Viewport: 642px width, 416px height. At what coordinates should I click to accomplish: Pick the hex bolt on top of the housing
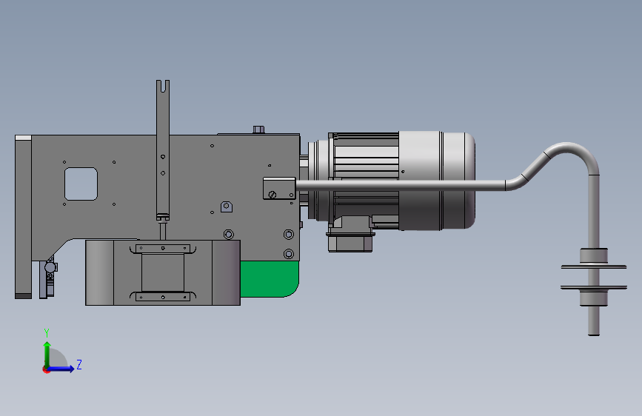point(258,130)
